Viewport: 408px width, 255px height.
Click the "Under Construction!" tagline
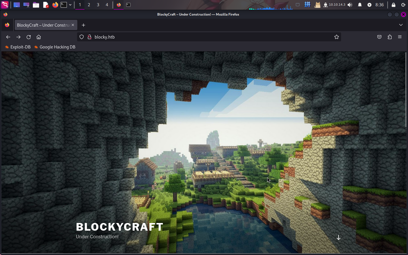tap(97, 237)
